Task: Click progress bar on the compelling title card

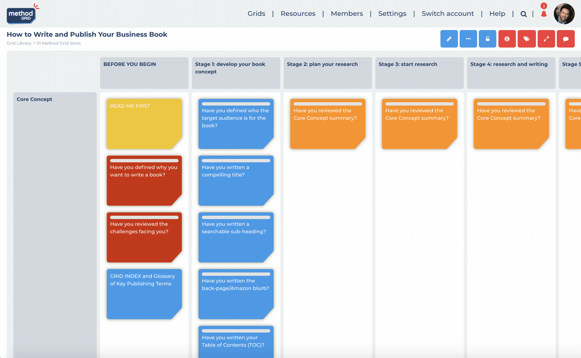Action: pos(236,161)
